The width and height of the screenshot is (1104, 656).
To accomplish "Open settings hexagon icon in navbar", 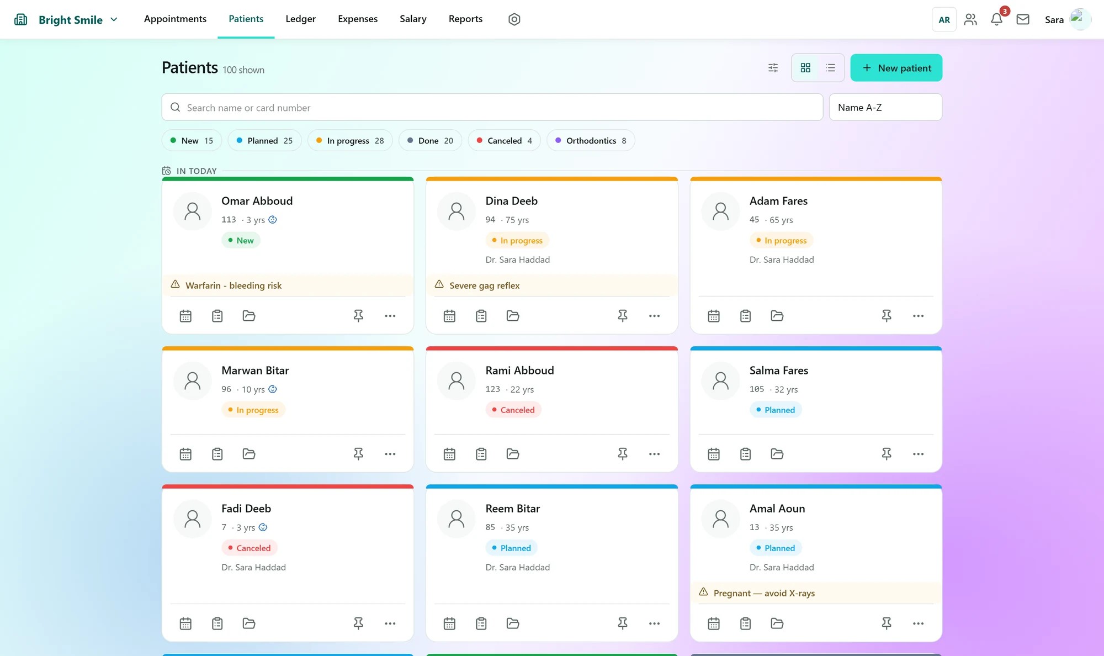I will coord(514,19).
